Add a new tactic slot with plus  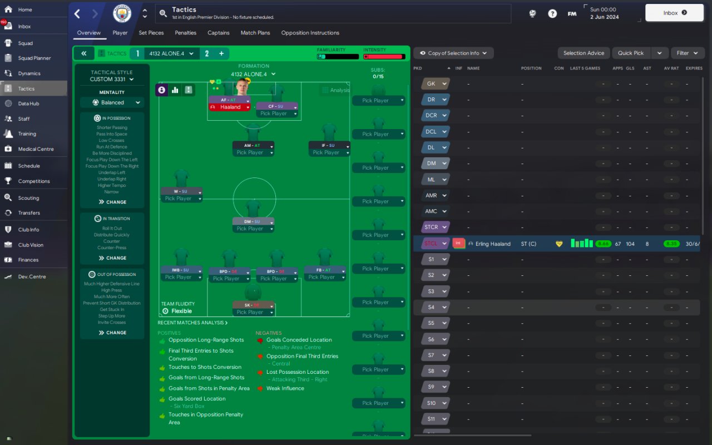pyautogui.click(x=221, y=53)
